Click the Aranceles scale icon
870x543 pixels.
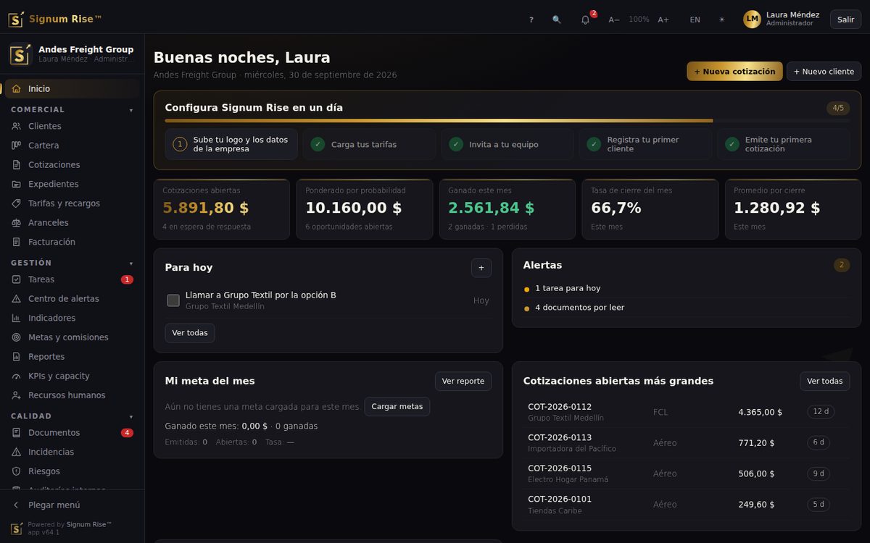click(x=16, y=223)
